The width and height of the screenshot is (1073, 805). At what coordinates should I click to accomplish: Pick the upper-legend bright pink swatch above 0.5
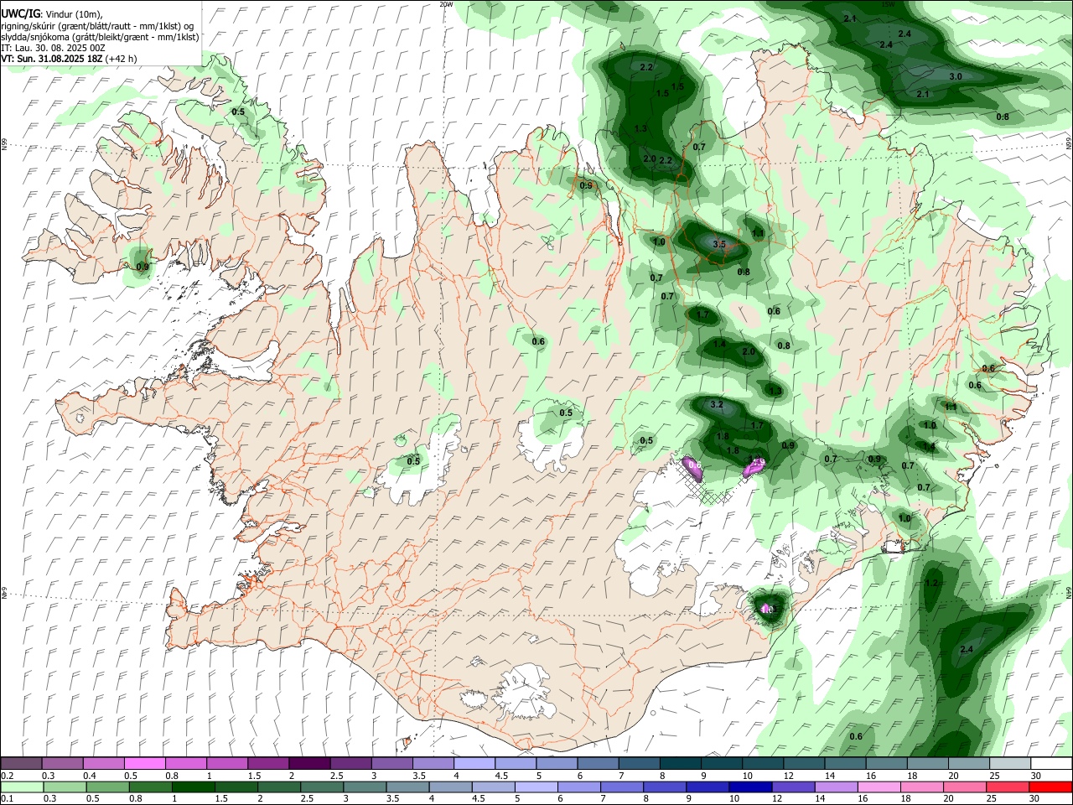(145, 763)
